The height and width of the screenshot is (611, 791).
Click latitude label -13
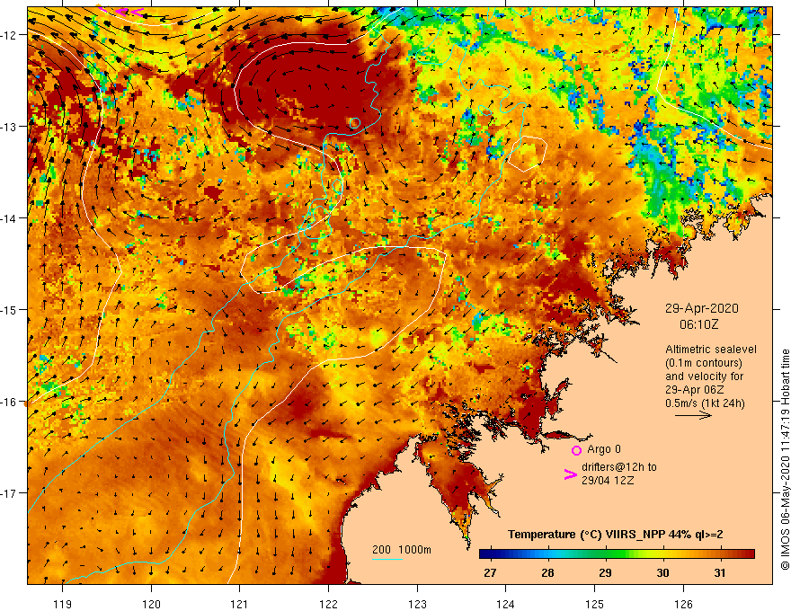pos(9,127)
